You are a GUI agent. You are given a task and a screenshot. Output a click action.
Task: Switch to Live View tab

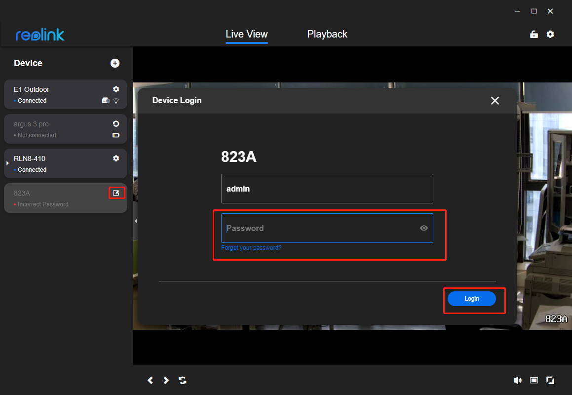click(247, 35)
